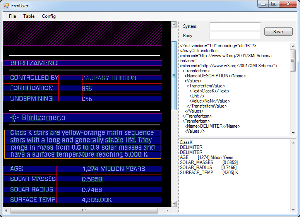Click the star icon beside Bhritzameno
Image resolution: width=300 pixels, height=217 pixels.
(14, 118)
